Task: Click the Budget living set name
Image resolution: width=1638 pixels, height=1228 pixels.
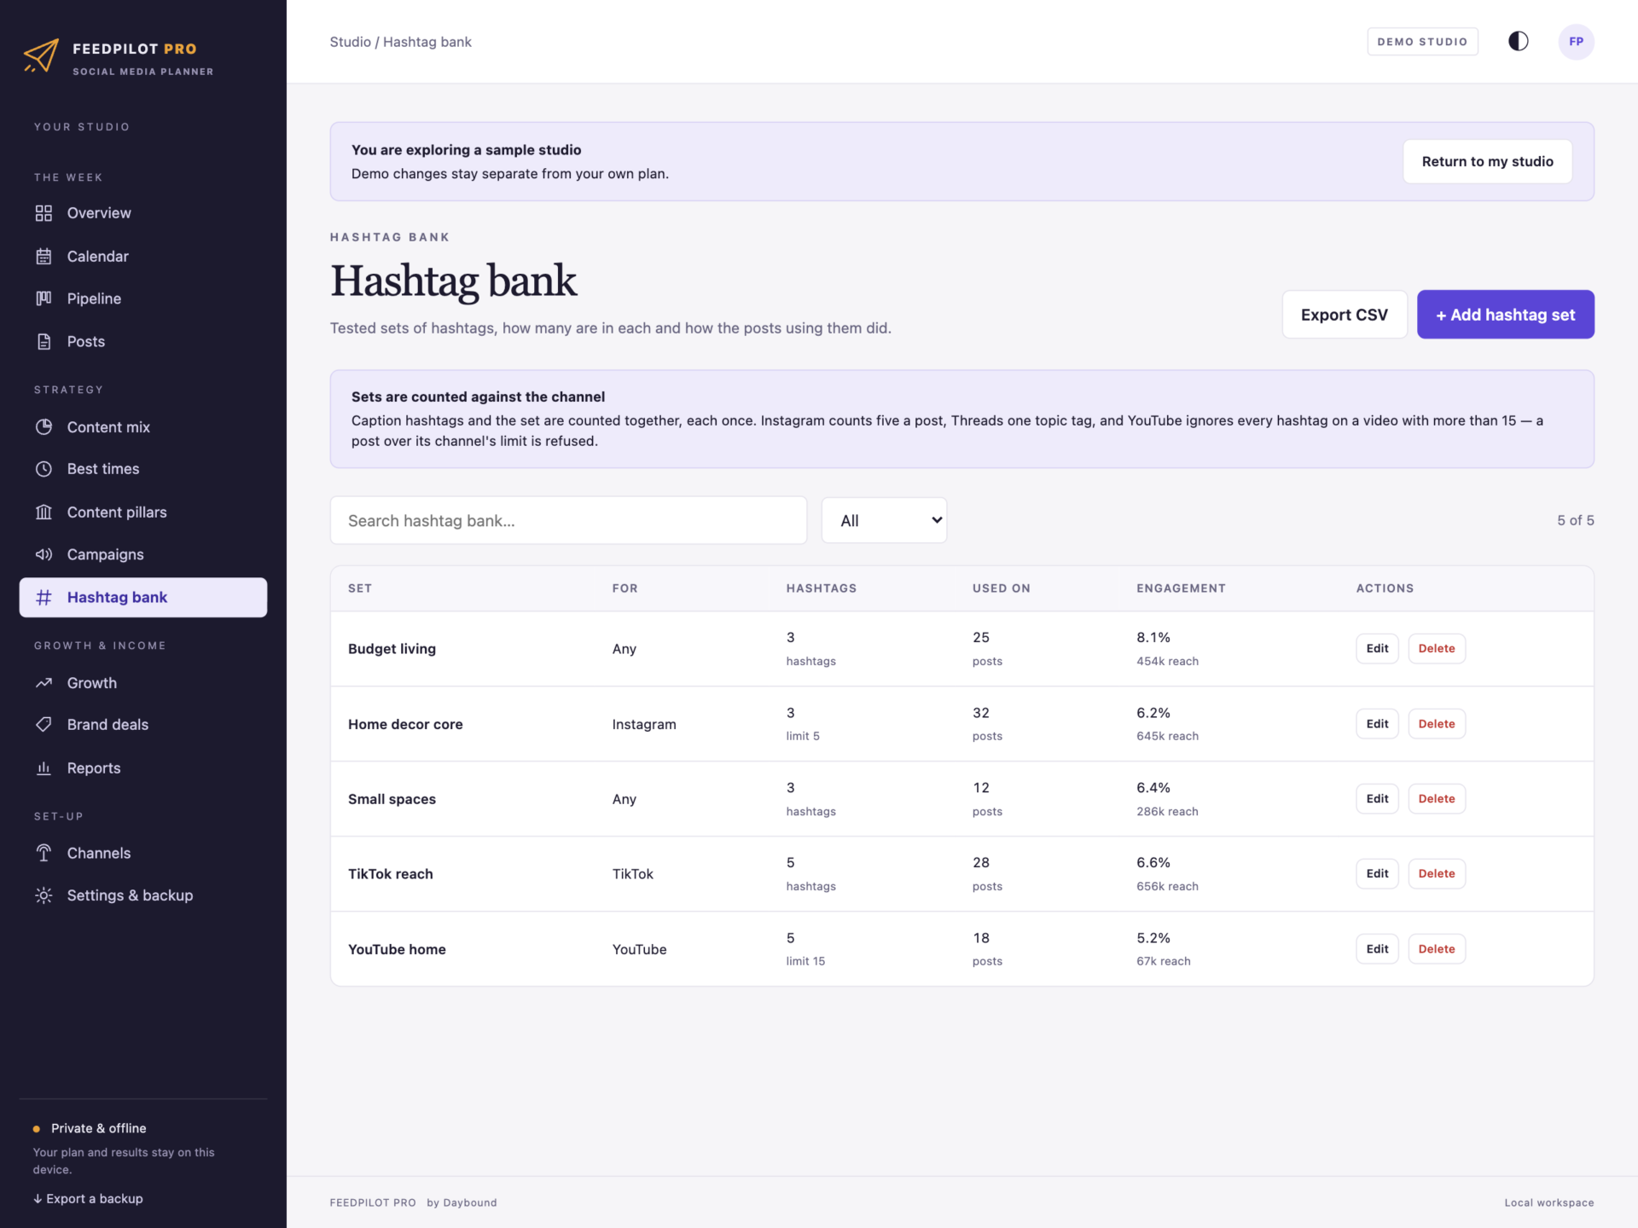Action: (x=392, y=649)
